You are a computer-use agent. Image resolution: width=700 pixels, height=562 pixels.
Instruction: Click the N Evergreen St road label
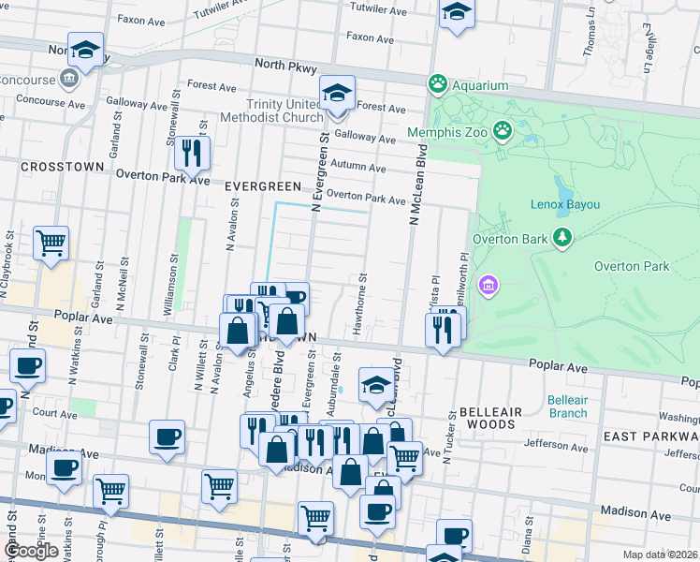[x=321, y=172]
